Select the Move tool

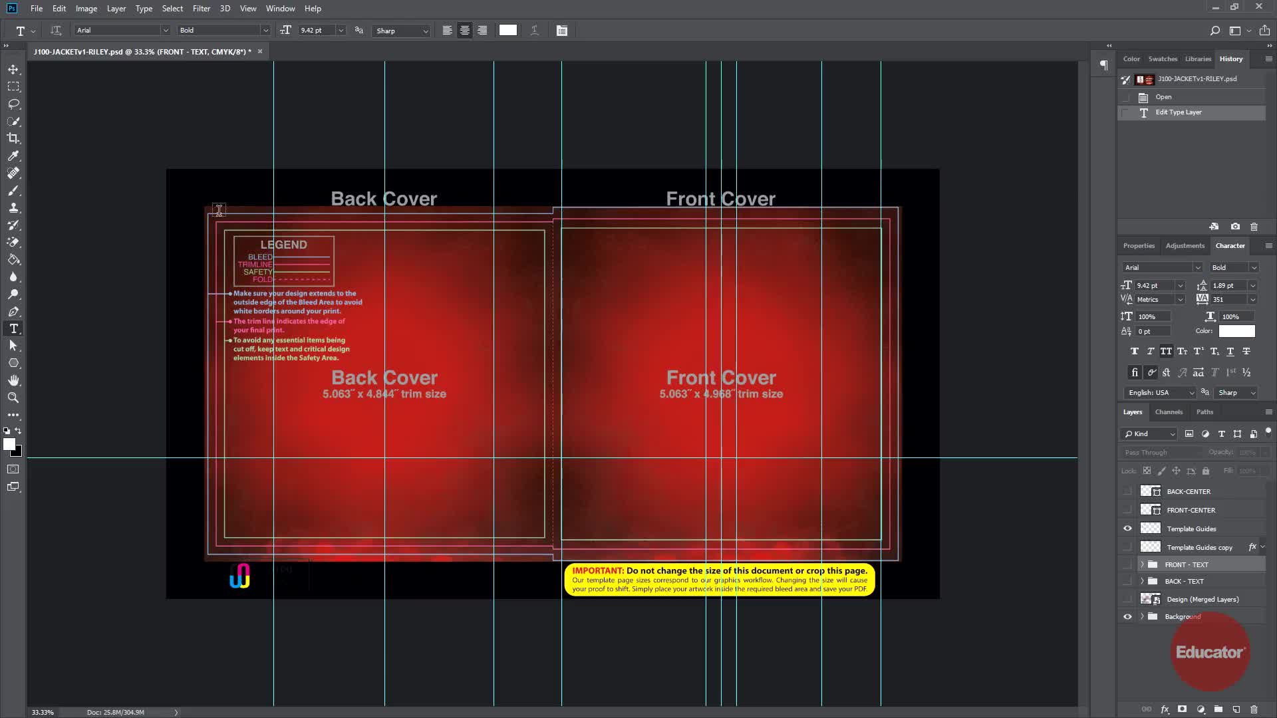coord(13,69)
